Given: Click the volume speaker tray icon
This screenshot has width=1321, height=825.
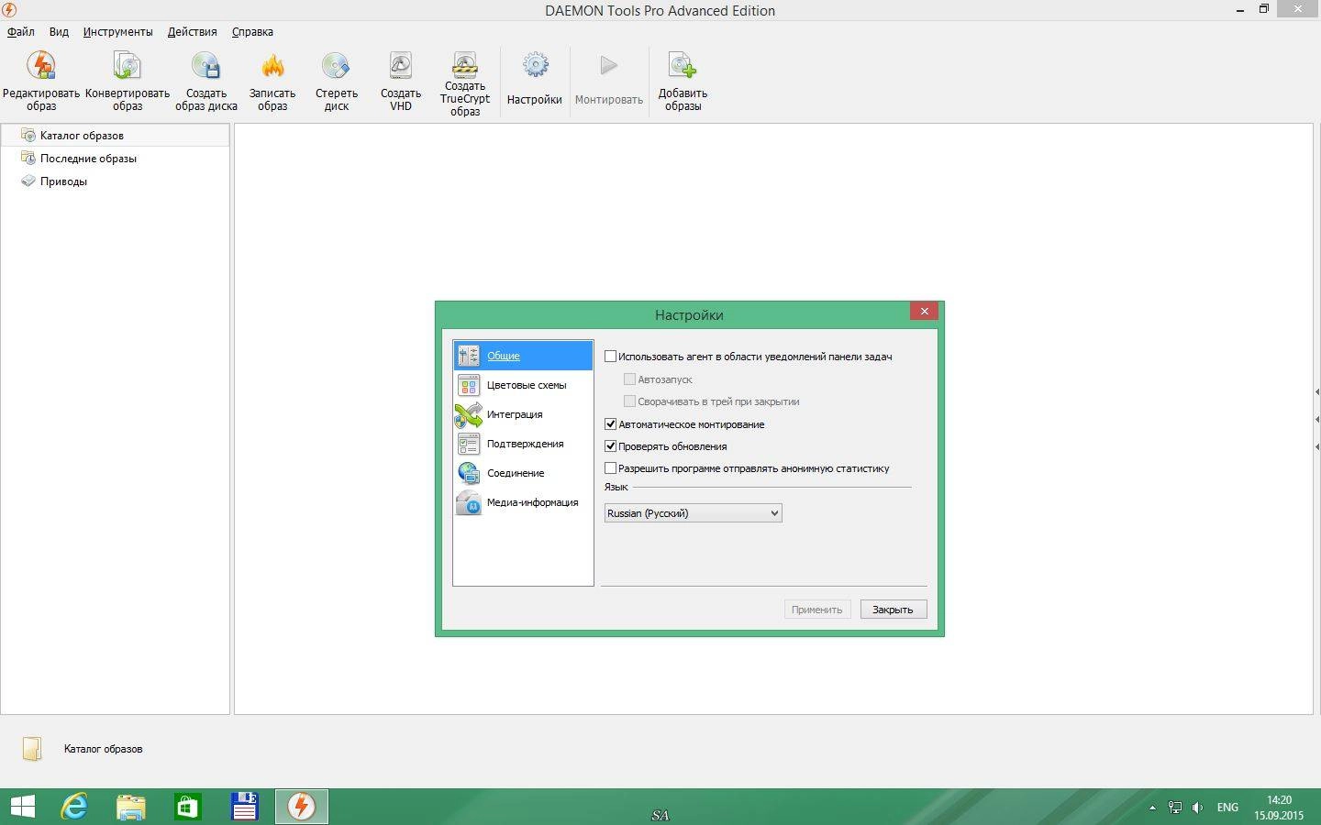Looking at the screenshot, I should [1197, 808].
